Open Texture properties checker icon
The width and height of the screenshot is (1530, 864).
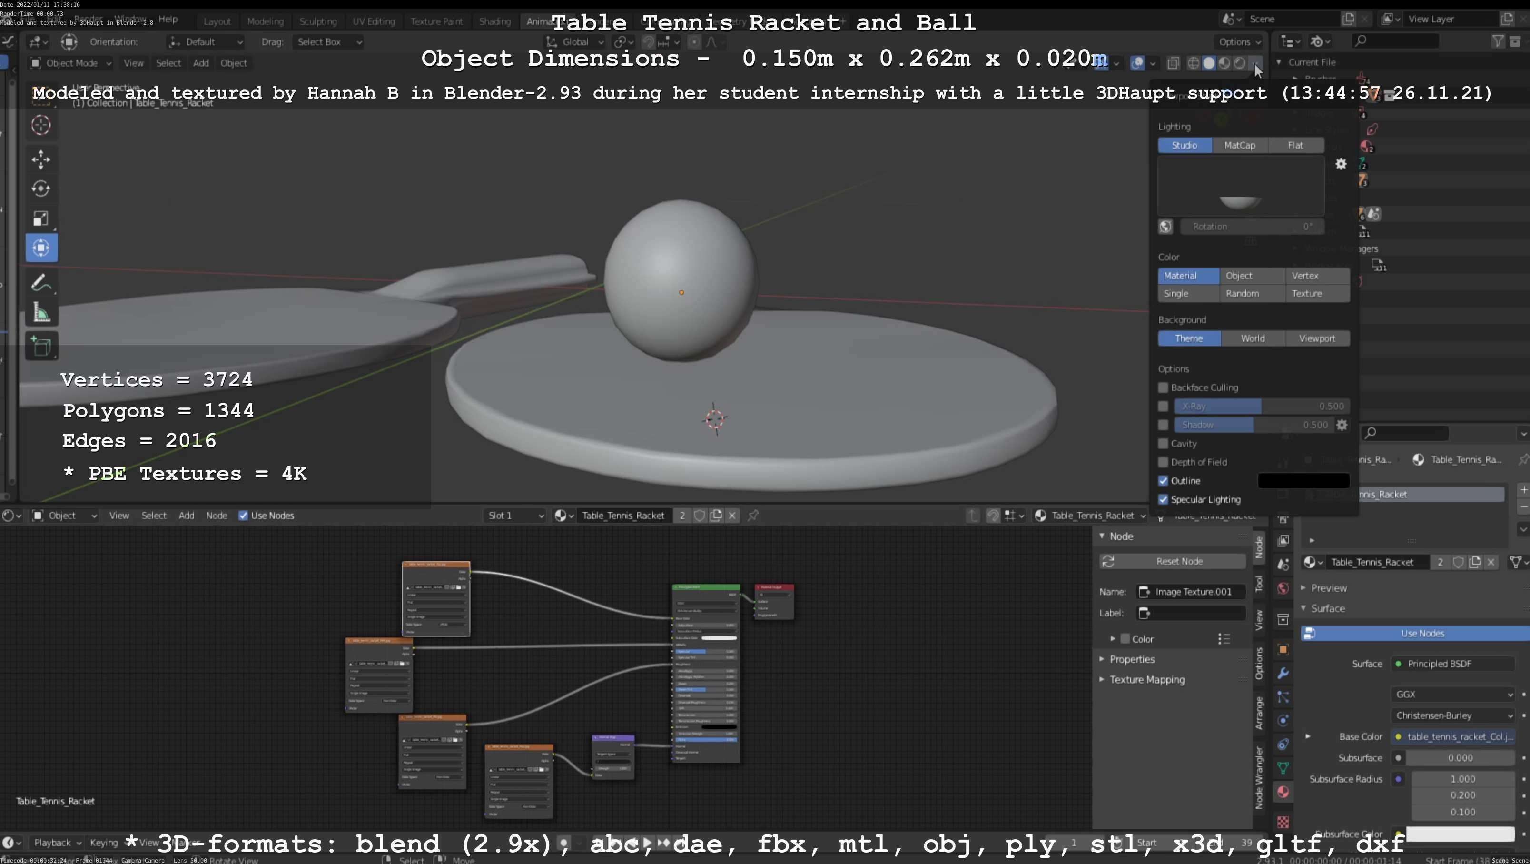click(1283, 823)
